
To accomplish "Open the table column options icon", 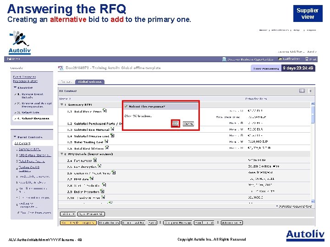I will 302,91.
